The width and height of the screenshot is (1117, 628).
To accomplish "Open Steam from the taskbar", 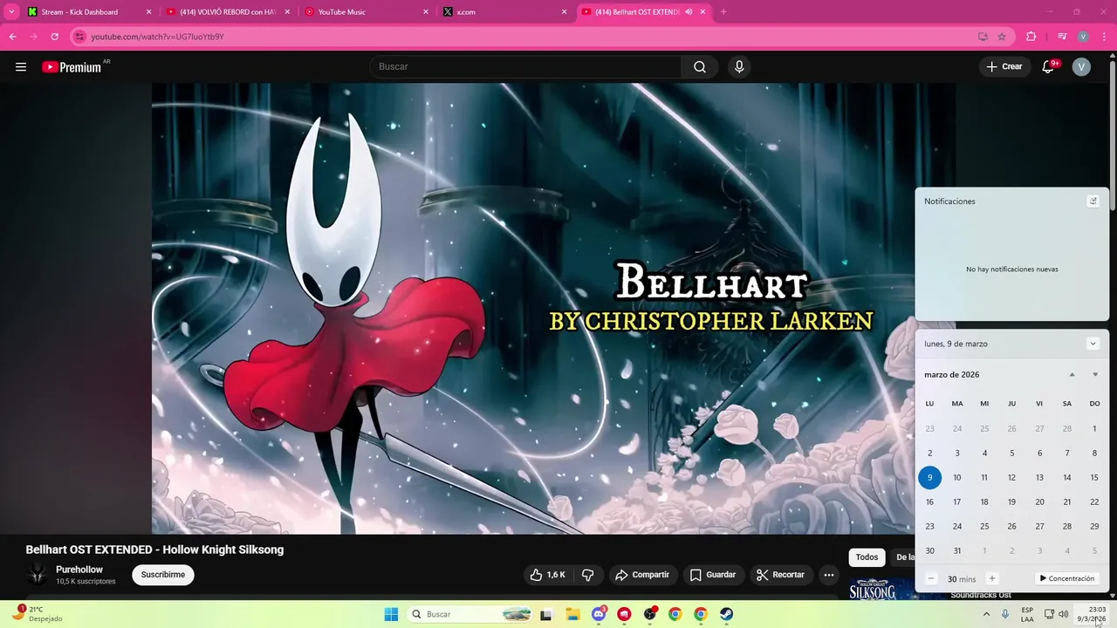I will coord(726,614).
